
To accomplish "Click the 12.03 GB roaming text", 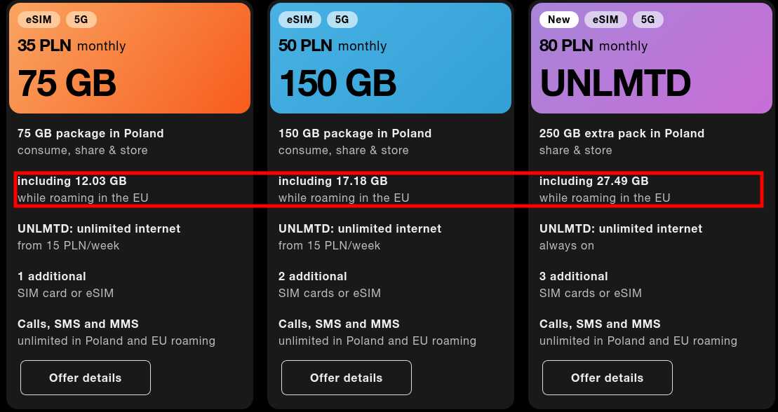I will [72, 181].
